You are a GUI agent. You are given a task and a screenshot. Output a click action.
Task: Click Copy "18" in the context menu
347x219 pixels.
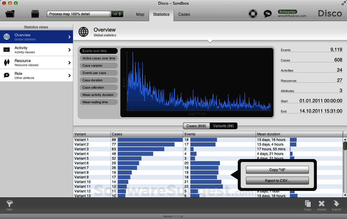277,170
